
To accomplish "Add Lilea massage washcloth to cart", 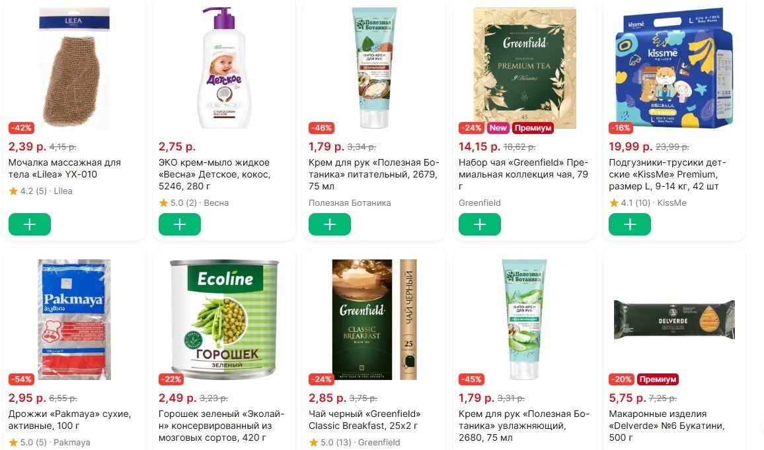I will pyautogui.click(x=30, y=224).
